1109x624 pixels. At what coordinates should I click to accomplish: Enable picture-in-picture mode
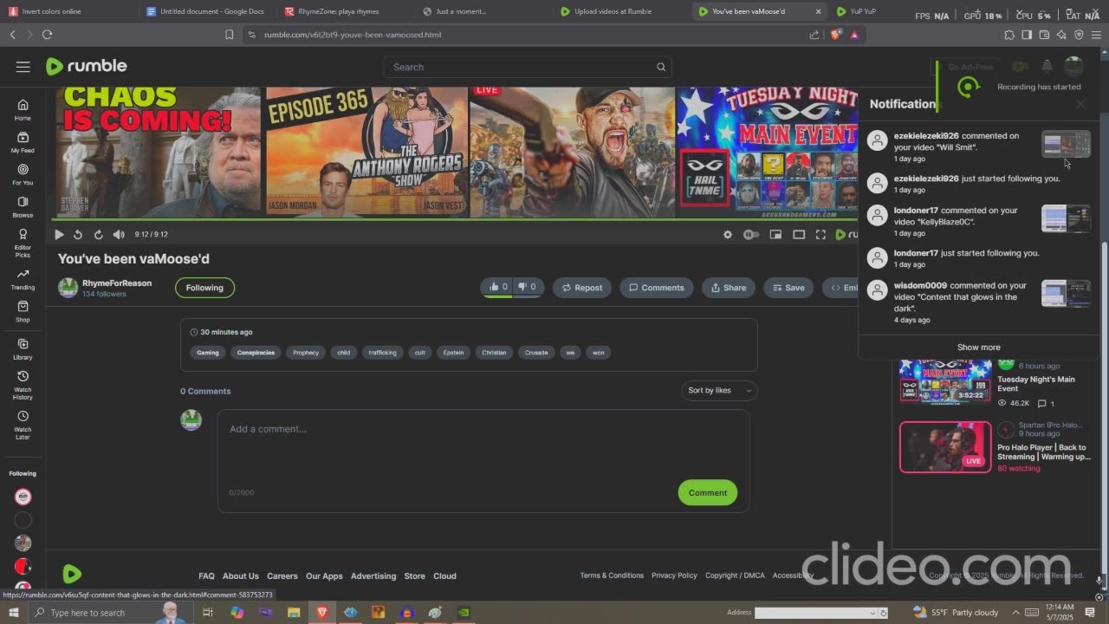click(x=775, y=234)
